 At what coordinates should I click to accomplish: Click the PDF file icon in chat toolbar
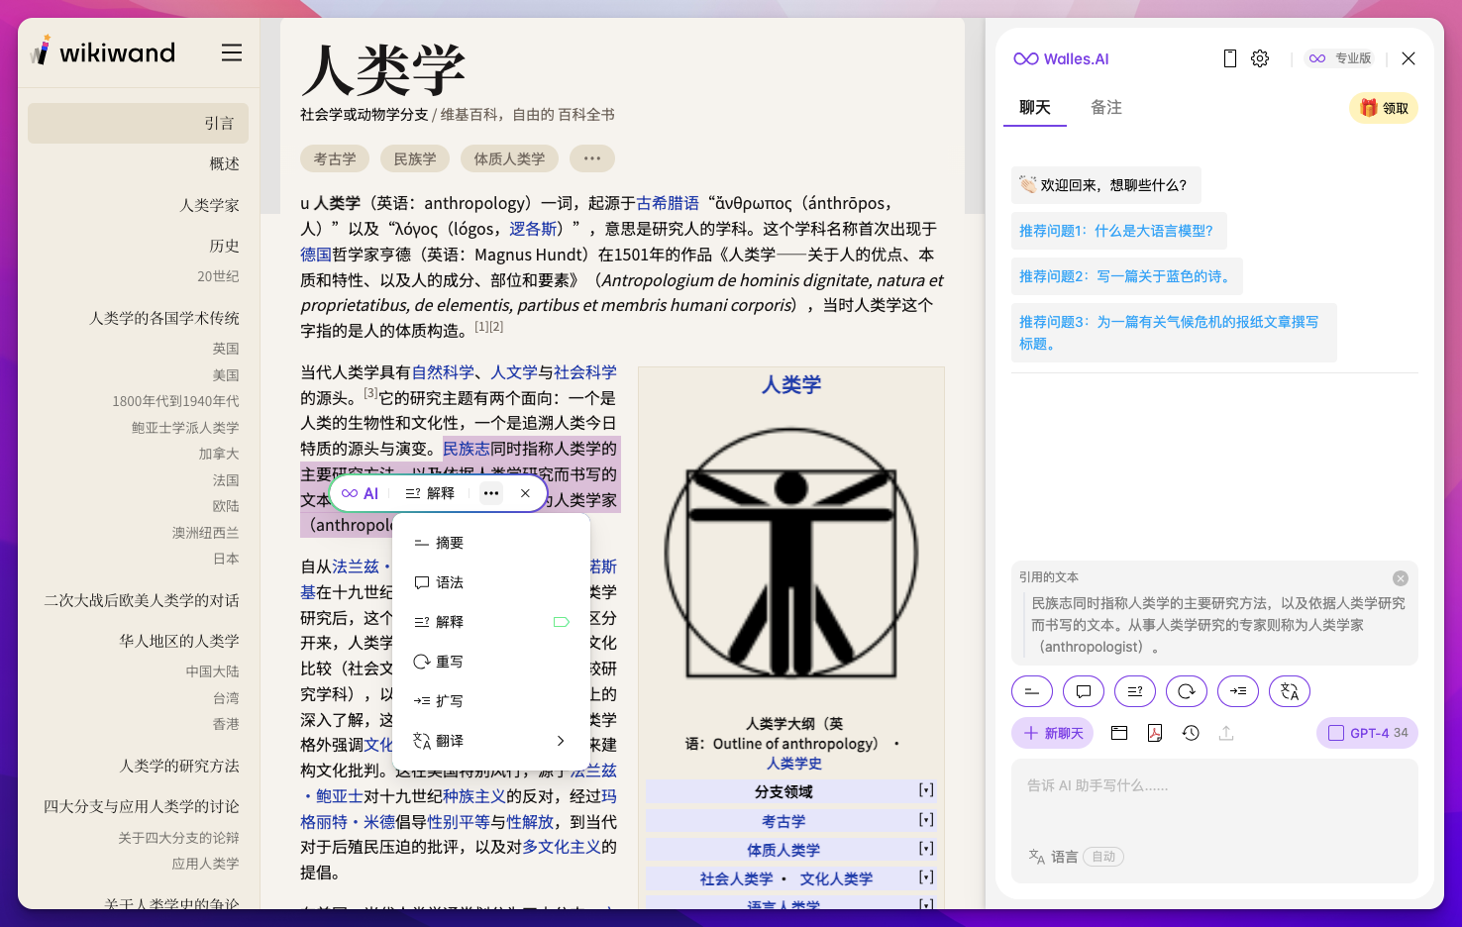coord(1155,733)
